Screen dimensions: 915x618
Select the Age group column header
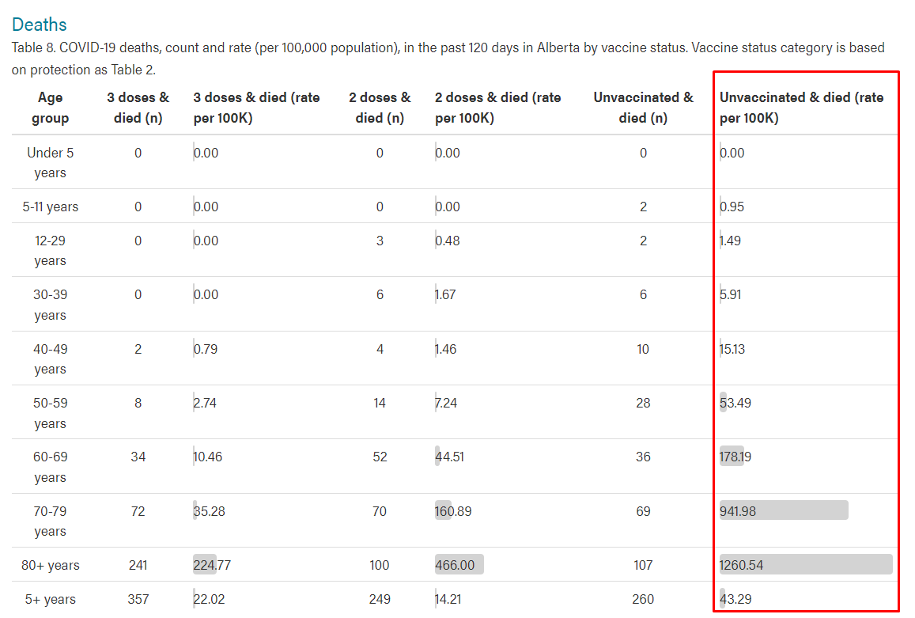pyautogui.click(x=50, y=108)
